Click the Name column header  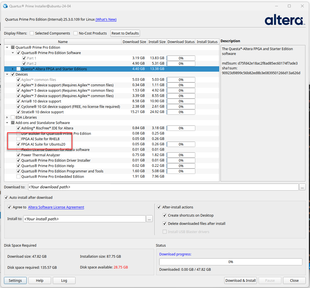pos(63,42)
